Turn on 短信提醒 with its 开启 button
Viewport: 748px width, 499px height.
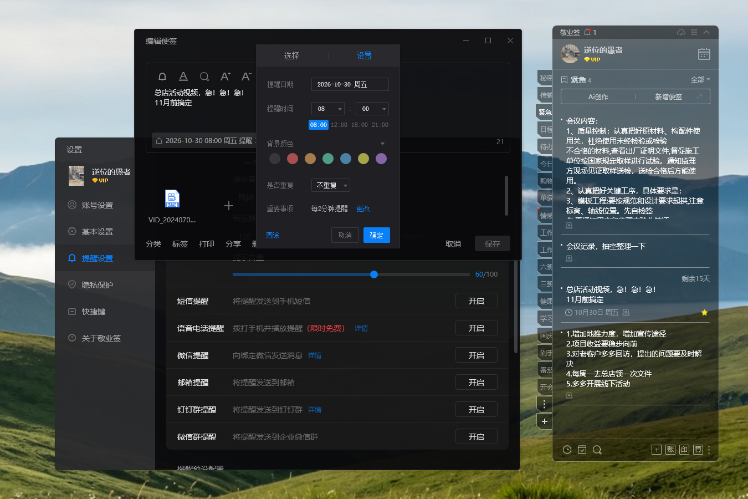coord(477,301)
